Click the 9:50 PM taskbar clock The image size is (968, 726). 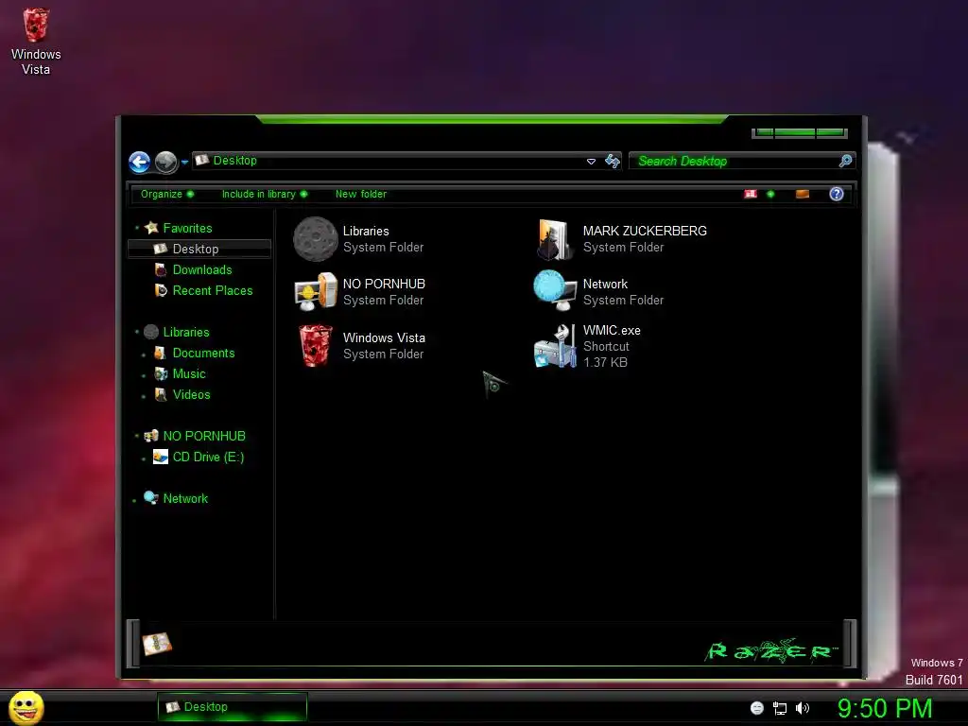pyautogui.click(x=884, y=708)
